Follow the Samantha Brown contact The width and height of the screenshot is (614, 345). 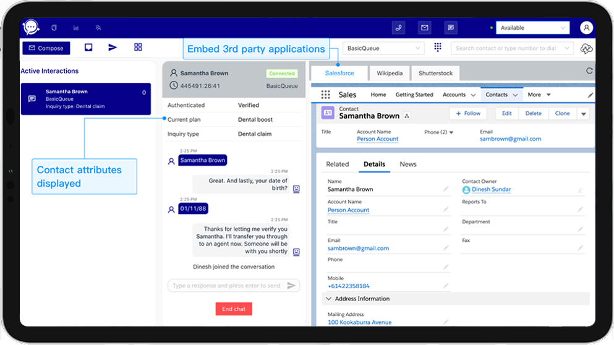468,114
